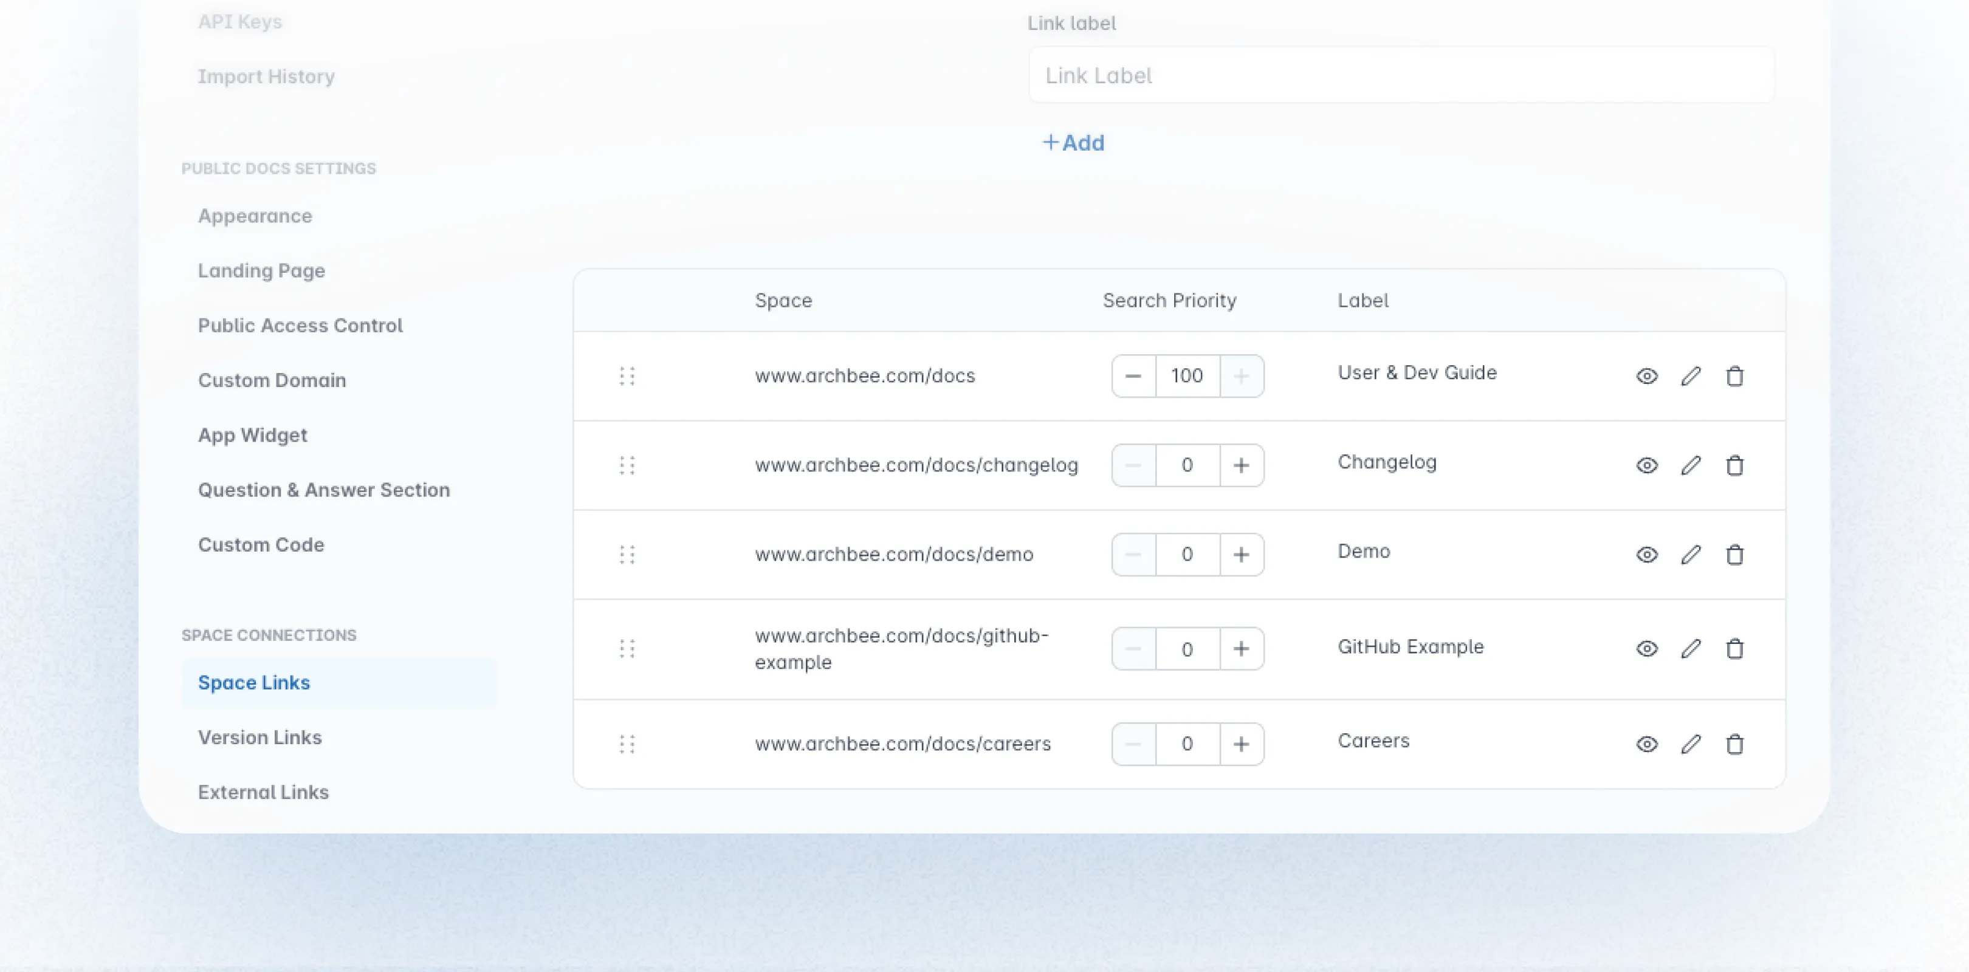The height and width of the screenshot is (972, 1969).
Task: Click the + Add button
Action: coord(1073,143)
